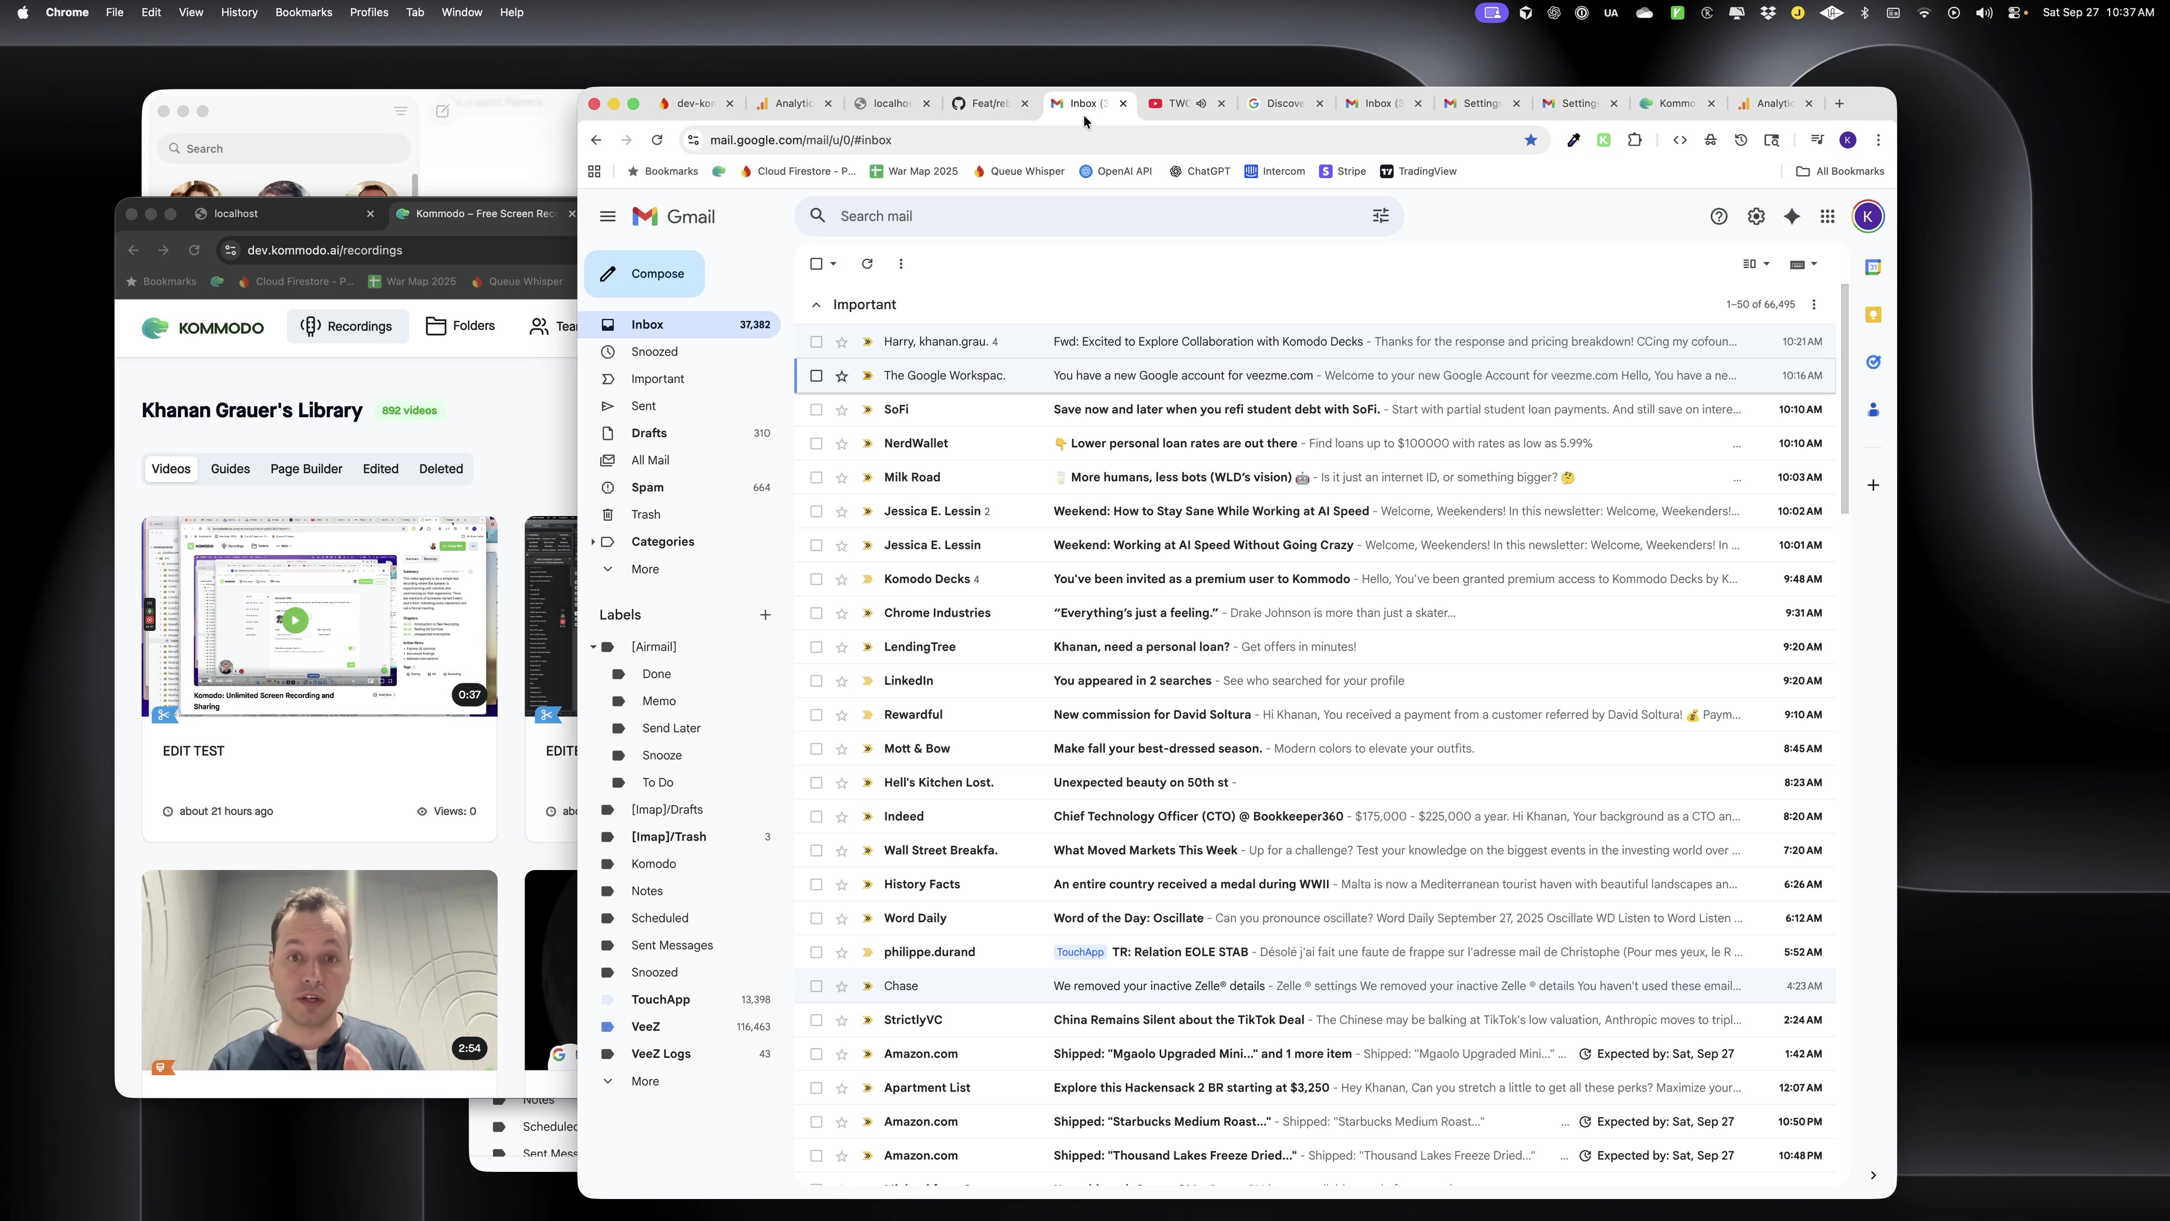Screen dimensions: 2170x1221
Task: Open Bookmarks menu in macOS menu bar
Action: coord(303,12)
